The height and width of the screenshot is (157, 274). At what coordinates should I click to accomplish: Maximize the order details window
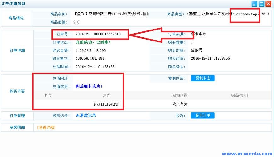[261, 4]
